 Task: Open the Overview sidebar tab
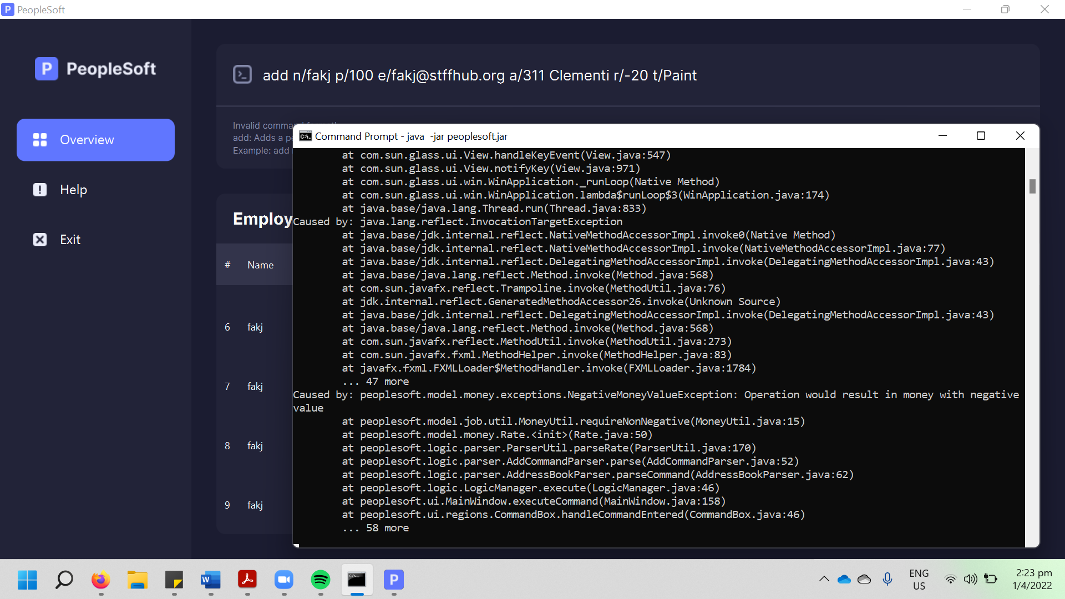click(95, 140)
